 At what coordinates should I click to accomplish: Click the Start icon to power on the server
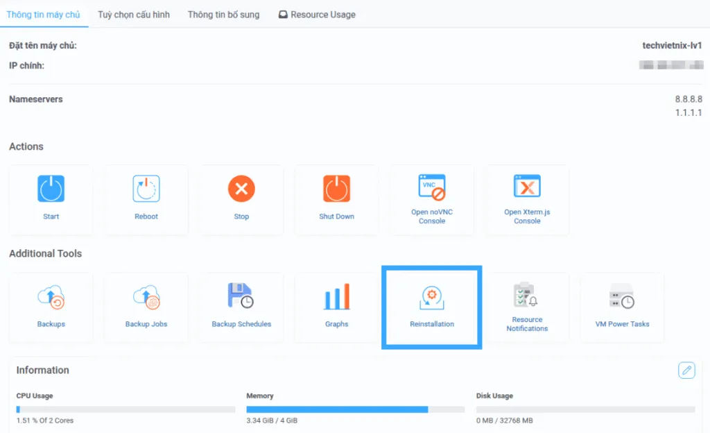click(x=51, y=188)
